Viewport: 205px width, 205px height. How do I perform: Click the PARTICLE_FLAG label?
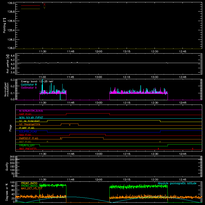click(29, 138)
